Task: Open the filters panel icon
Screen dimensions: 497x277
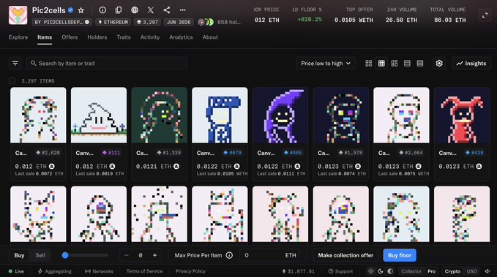Action: 15,64
